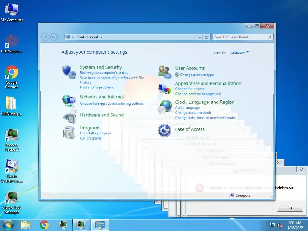Switch to first Task Manager taskbar button
This screenshot has height=231, width=308.
63,225
